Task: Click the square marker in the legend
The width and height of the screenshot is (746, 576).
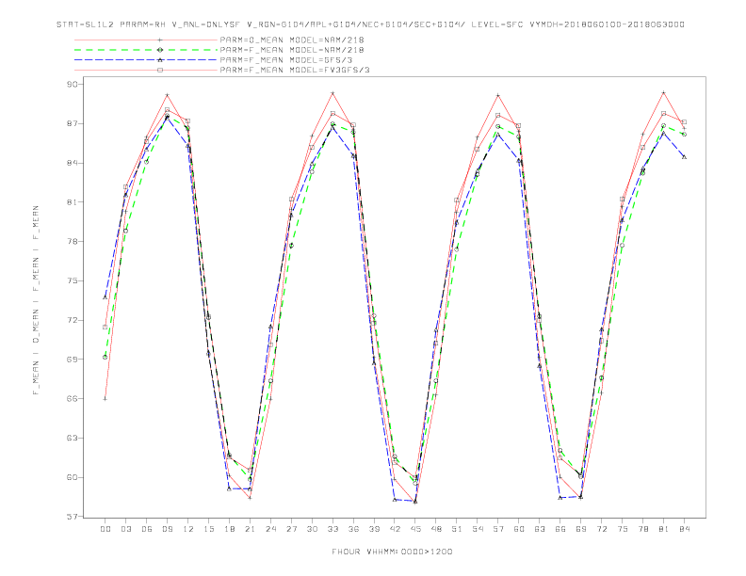Action: [160, 70]
